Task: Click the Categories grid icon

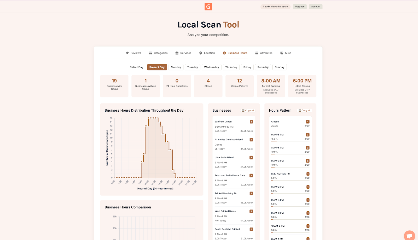Action: pos(151,53)
